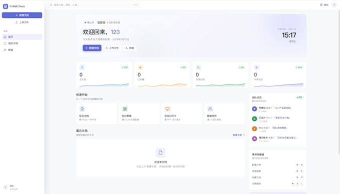This screenshot has width=340, height=194.
Task: Click the view-all link beside 最近文档
Action: pyautogui.click(x=238, y=135)
